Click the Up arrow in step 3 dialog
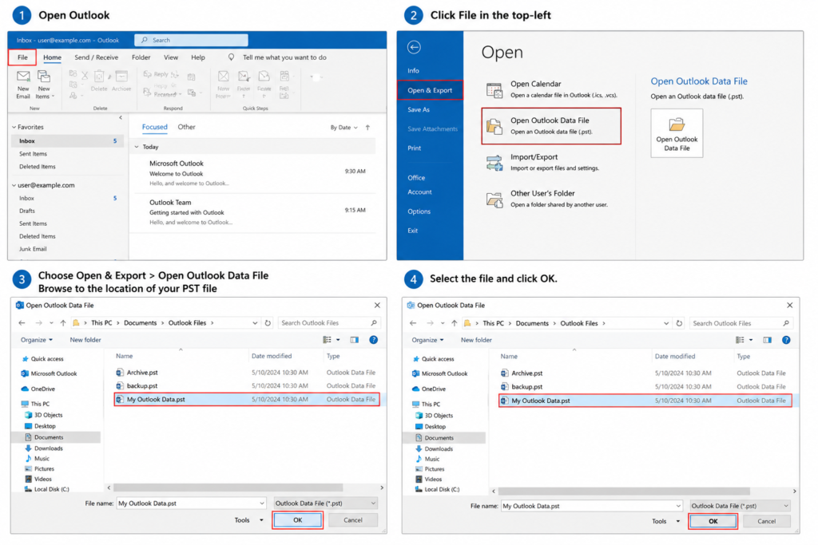This screenshot has width=818, height=545. (x=63, y=323)
